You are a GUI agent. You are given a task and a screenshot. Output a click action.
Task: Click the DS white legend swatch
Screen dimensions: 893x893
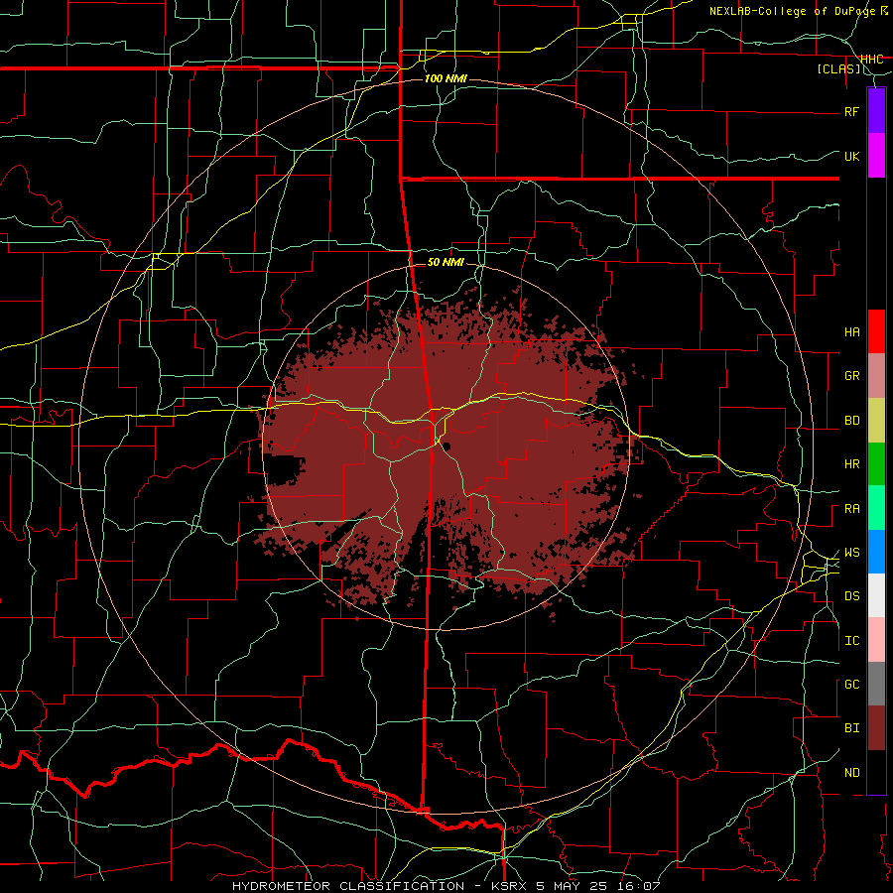(x=876, y=595)
